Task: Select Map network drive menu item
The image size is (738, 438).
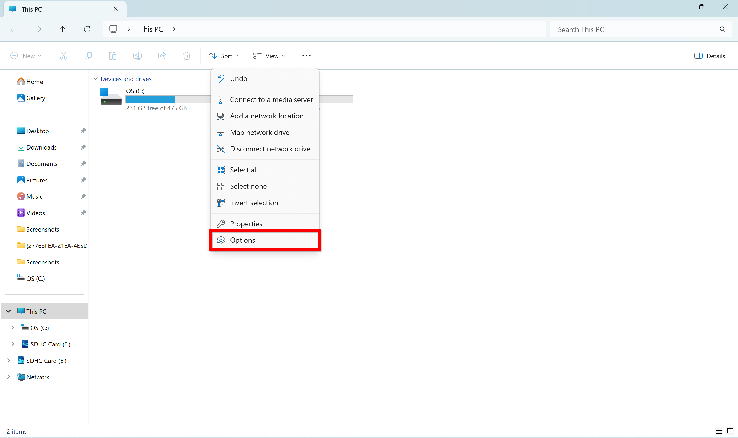Action: click(260, 133)
